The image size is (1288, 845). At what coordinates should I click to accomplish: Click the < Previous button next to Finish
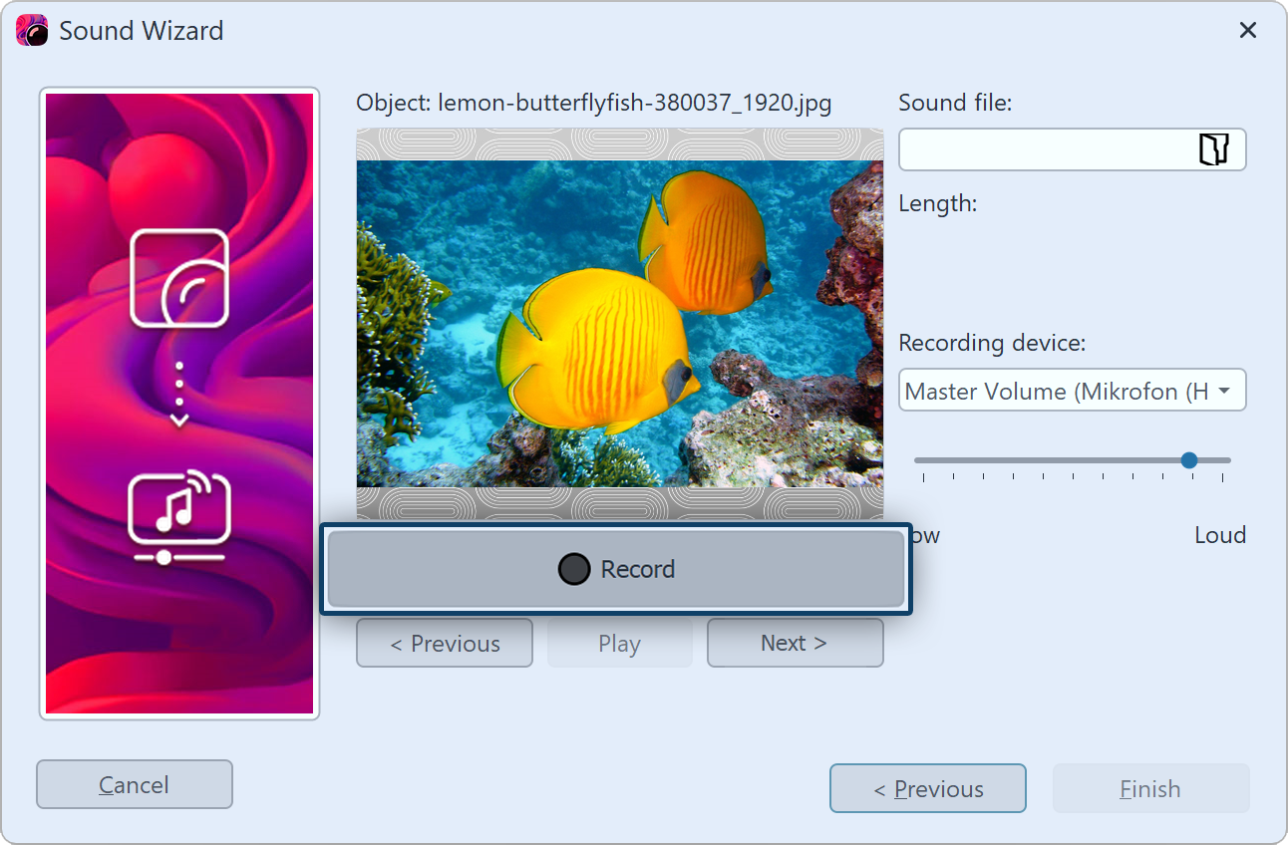coord(927,789)
